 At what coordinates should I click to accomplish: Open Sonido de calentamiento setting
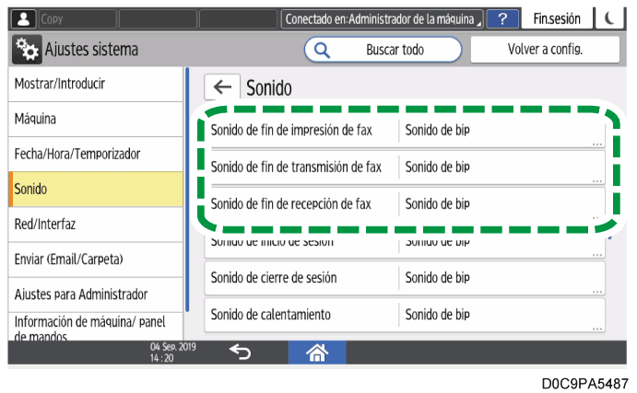[x=404, y=315]
